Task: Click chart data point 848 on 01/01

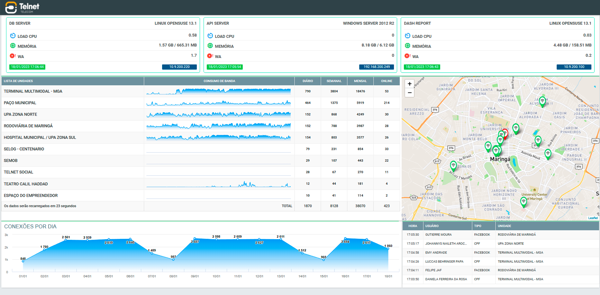Action: click(x=23, y=261)
